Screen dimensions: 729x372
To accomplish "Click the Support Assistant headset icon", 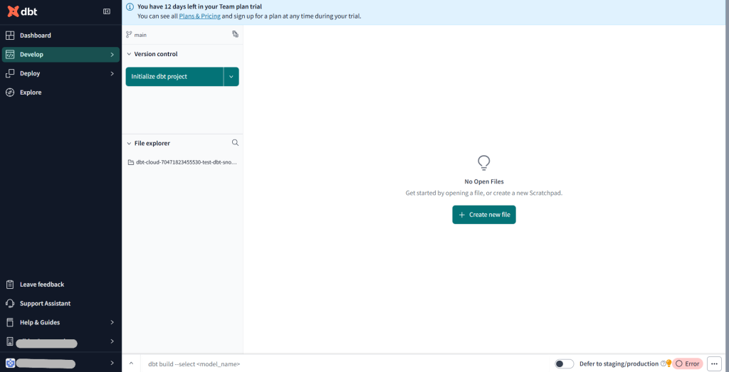I will 10,303.
